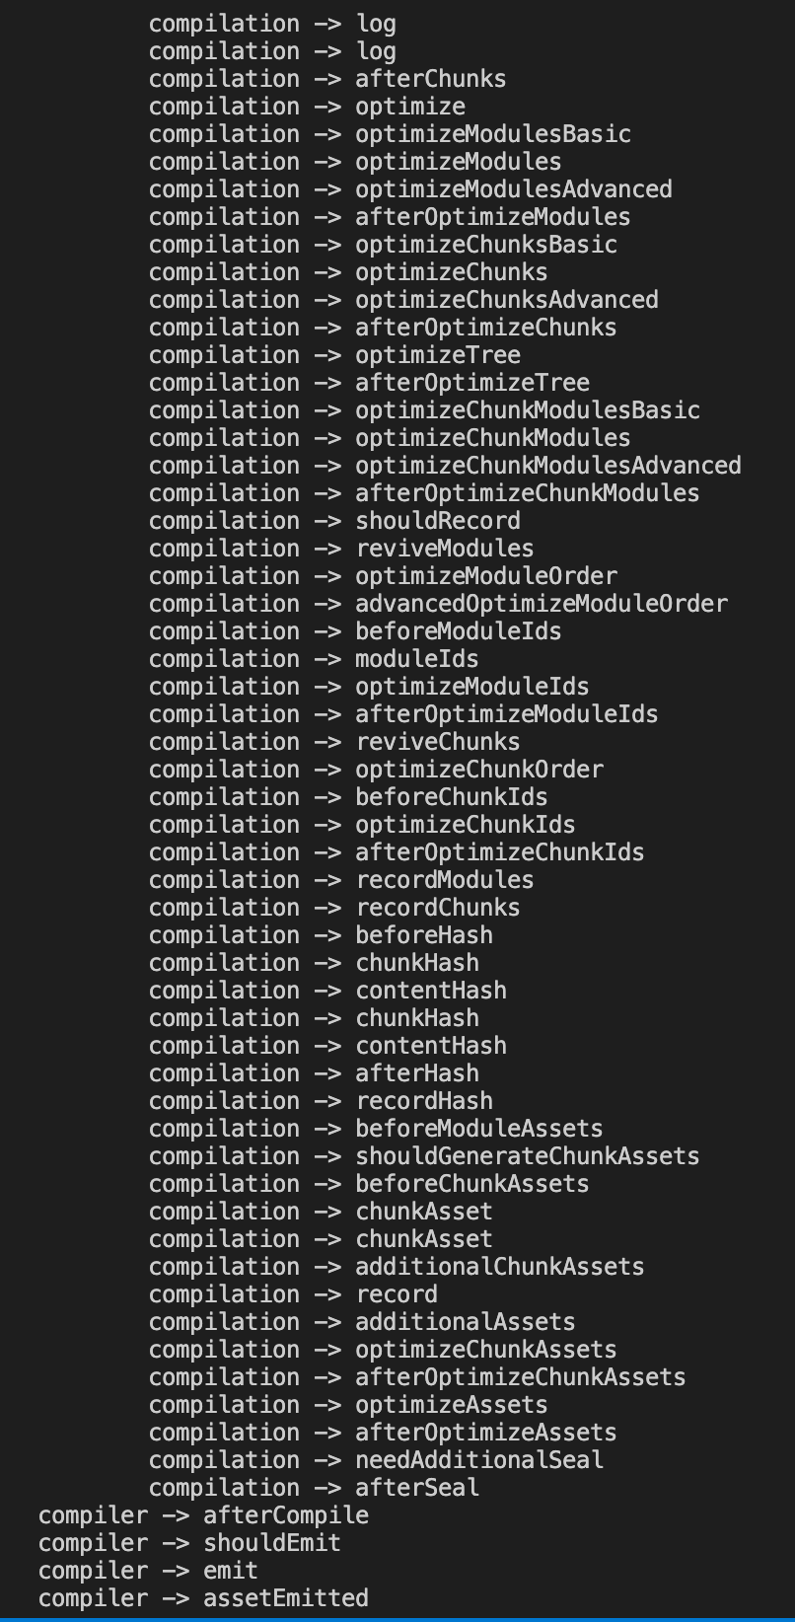The height and width of the screenshot is (1622, 795).
Task: Click the afterChunks output line
Action: tap(430, 79)
